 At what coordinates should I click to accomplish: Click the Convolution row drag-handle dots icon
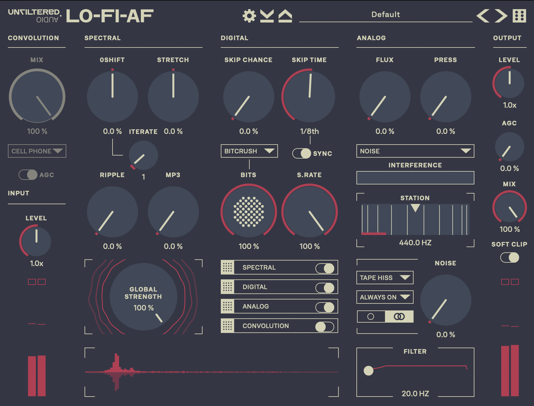tap(227, 326)
